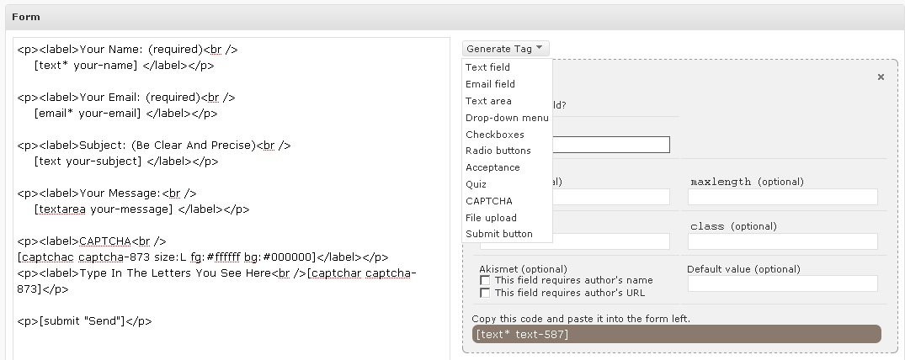Open the Generate Tag dropdown
Viewport: 905px width, 360px height.
point(505,49)
